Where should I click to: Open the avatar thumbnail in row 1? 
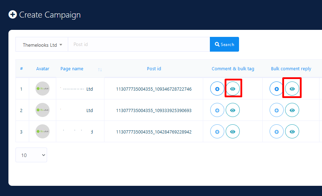(43, 89)
